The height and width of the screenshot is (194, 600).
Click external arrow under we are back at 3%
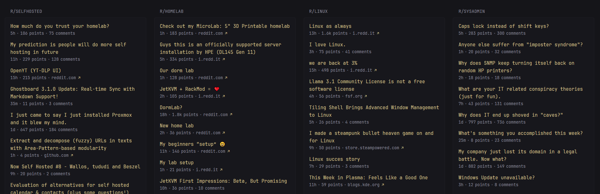[x=376, y=70]
